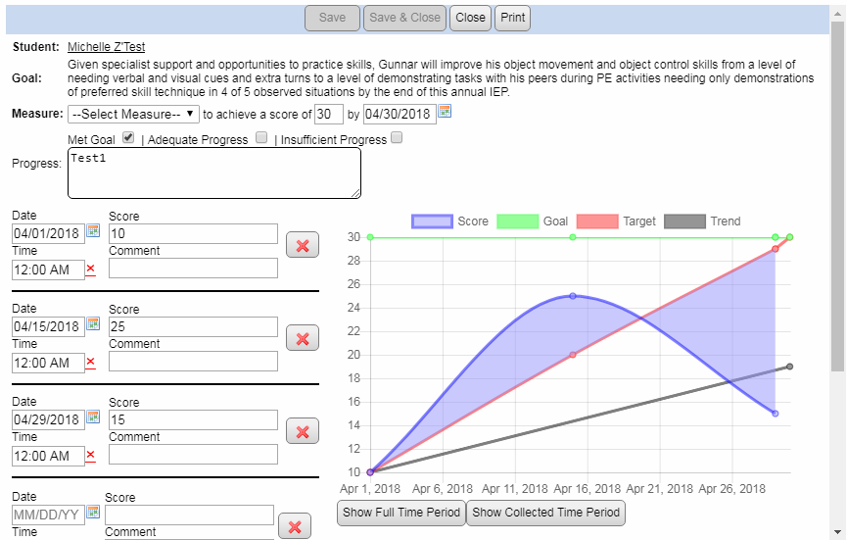Click the Progress notes text area

coord(213,174)
